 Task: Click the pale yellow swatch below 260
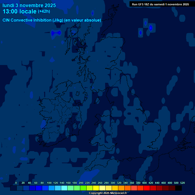pyautogui.click(x=102, y=188)
